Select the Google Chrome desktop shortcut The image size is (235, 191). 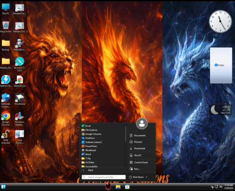coord(6,118)
